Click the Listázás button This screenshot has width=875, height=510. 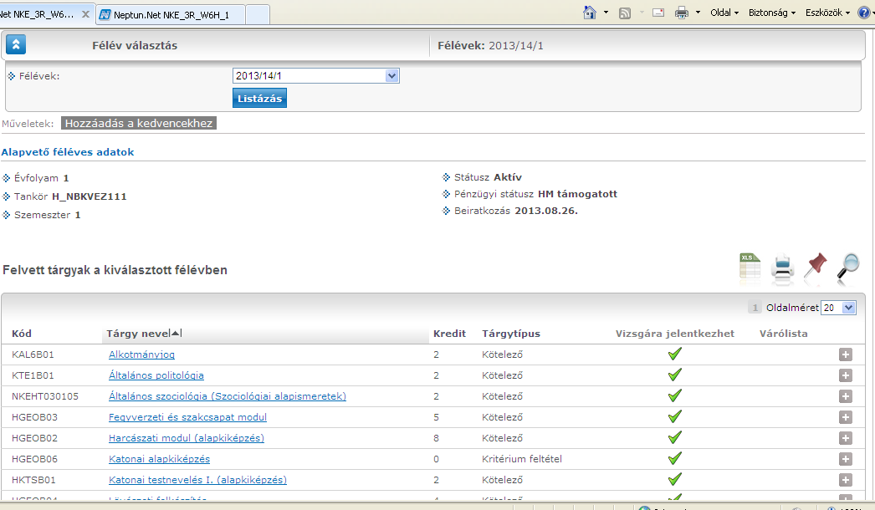pyautogui.click(x=259, y=98)
